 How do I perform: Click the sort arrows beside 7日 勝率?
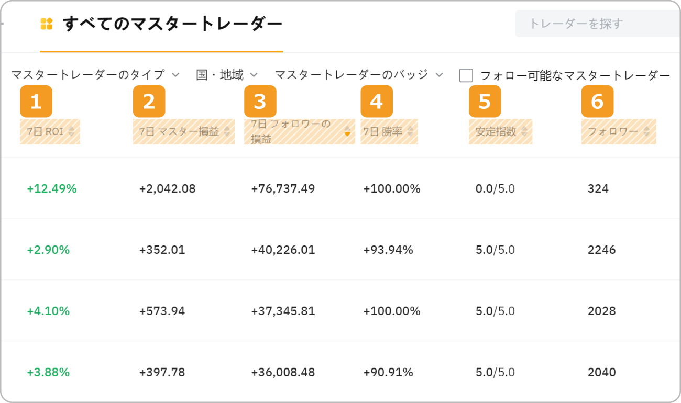tap(410, 131)
